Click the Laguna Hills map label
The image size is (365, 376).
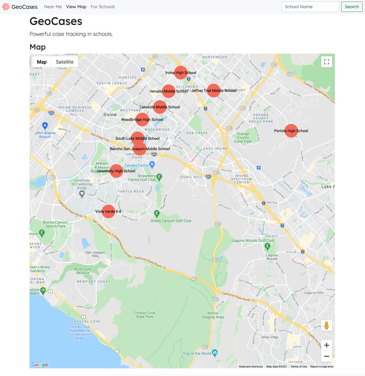(x=314, y=293)
